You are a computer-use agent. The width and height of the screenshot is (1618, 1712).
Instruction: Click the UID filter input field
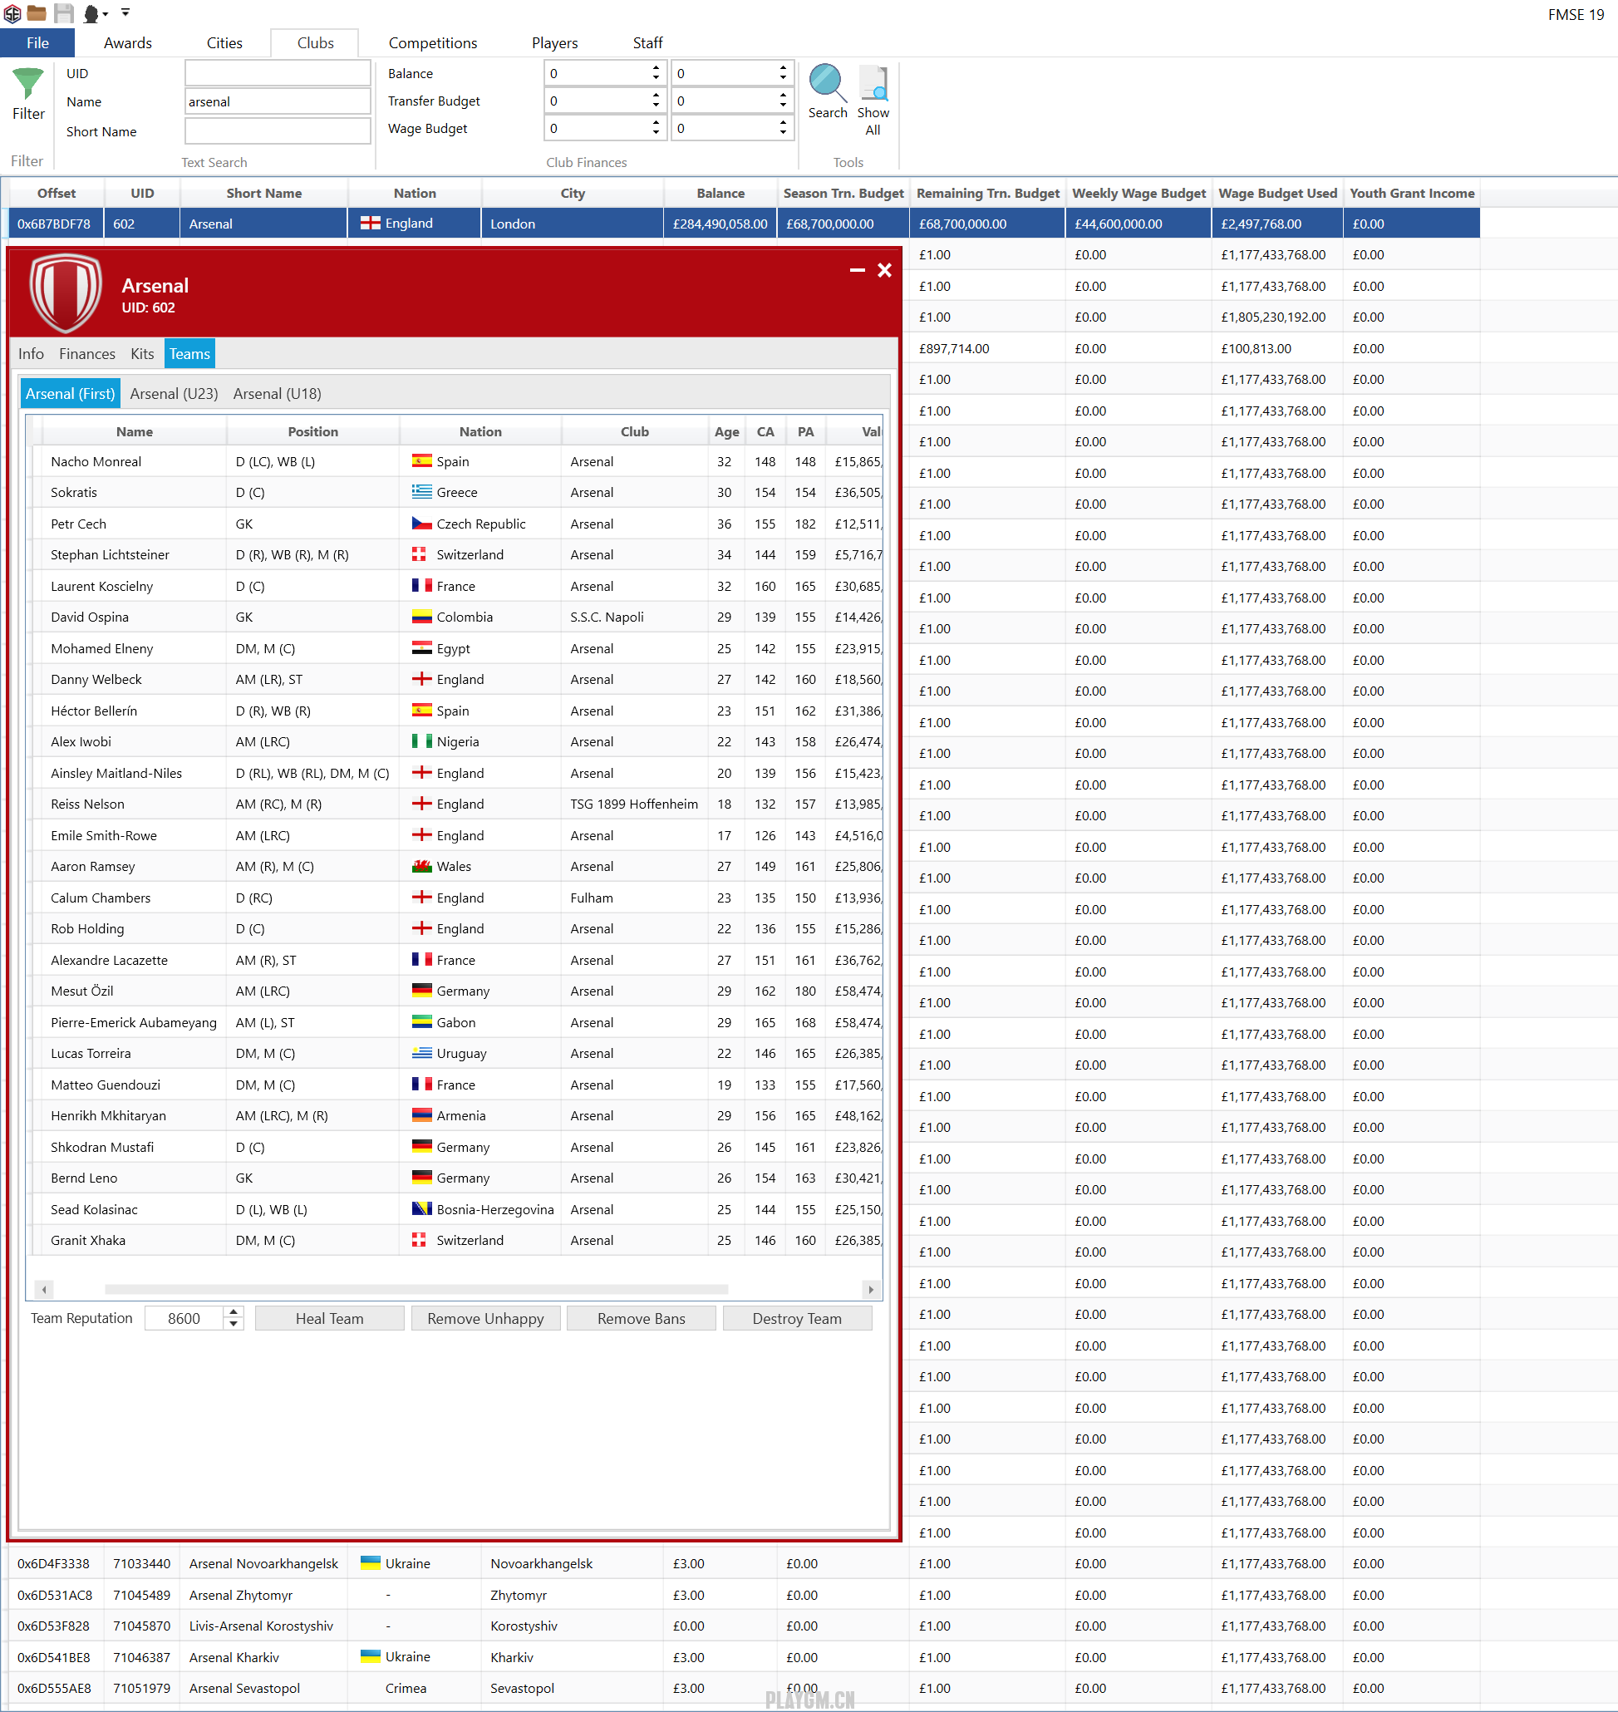click(278, 73)
